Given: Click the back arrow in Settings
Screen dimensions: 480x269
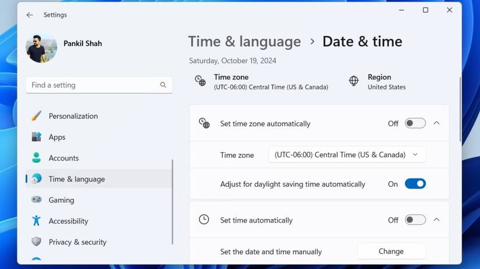Looking at the screenshot, I should pos(30,15).
